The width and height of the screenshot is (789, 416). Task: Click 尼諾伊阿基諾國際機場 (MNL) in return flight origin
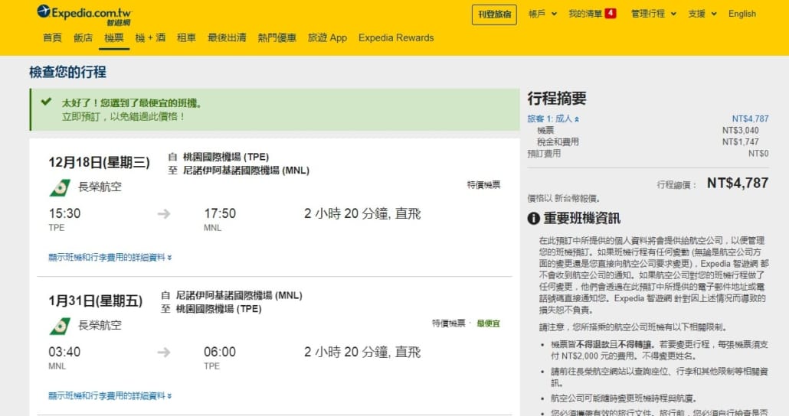(x=239, y=295)
